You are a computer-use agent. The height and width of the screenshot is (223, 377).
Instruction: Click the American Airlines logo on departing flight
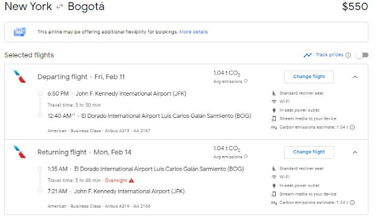click(20, 76)
